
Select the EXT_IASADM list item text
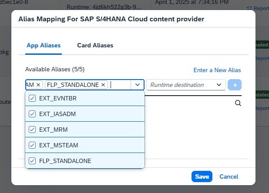[57, 114]
